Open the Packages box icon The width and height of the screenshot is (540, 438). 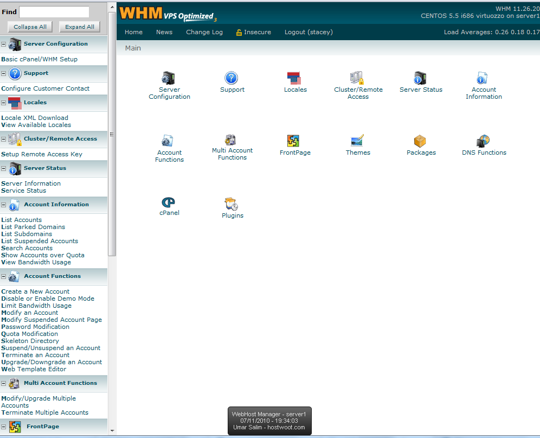point(420,141)
